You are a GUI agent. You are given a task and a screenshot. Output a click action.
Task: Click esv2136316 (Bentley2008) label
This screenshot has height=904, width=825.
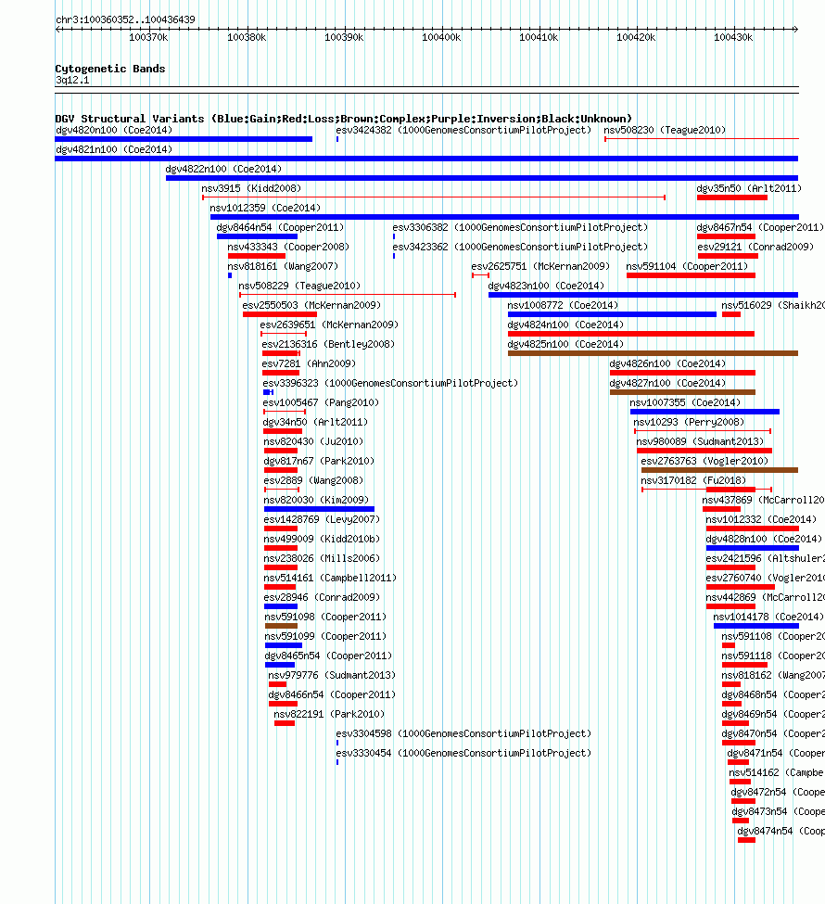point(328,345)
